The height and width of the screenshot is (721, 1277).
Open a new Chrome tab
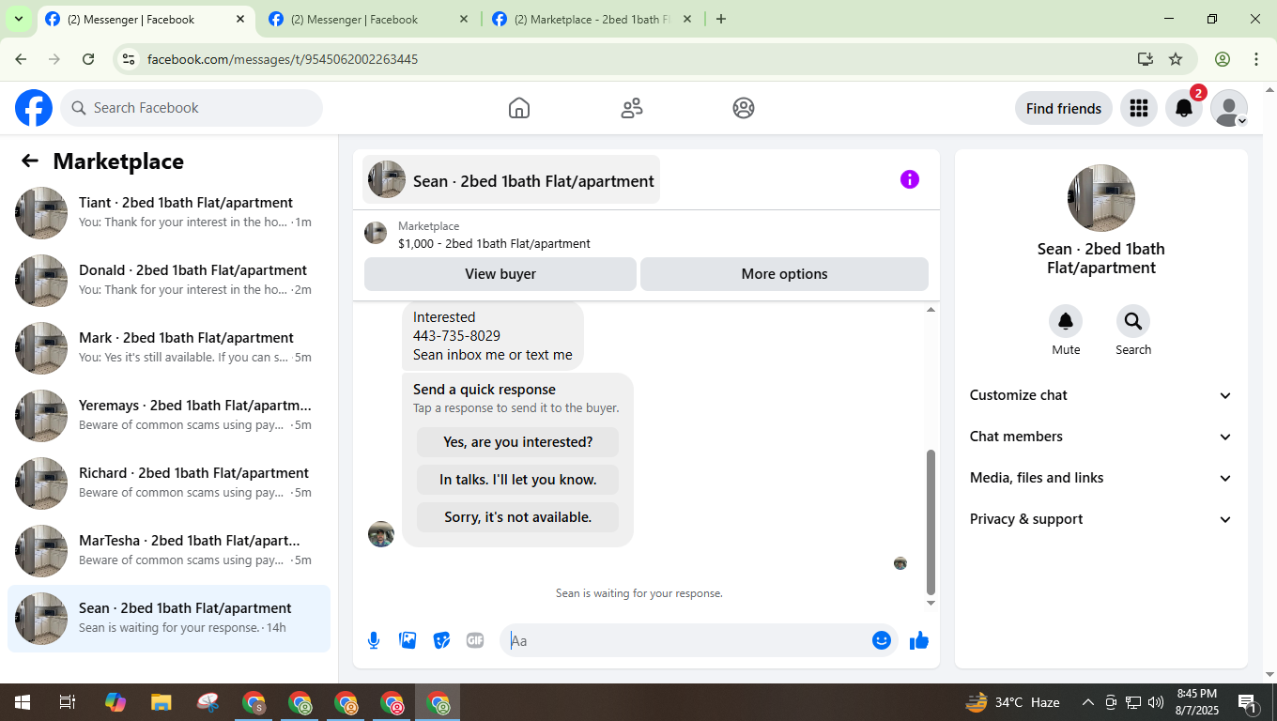click(x=721, y=19)
